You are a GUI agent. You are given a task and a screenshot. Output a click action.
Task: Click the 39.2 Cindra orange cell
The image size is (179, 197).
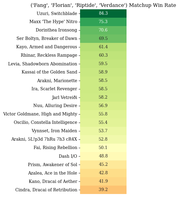[x=103, y=190]
